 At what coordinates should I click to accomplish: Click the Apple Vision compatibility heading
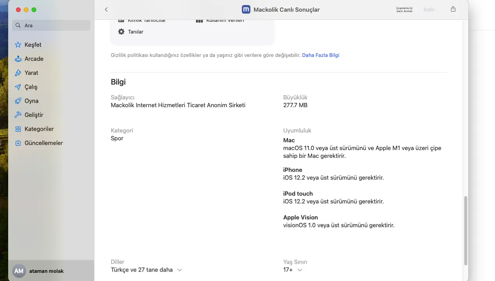click(300, 217)
